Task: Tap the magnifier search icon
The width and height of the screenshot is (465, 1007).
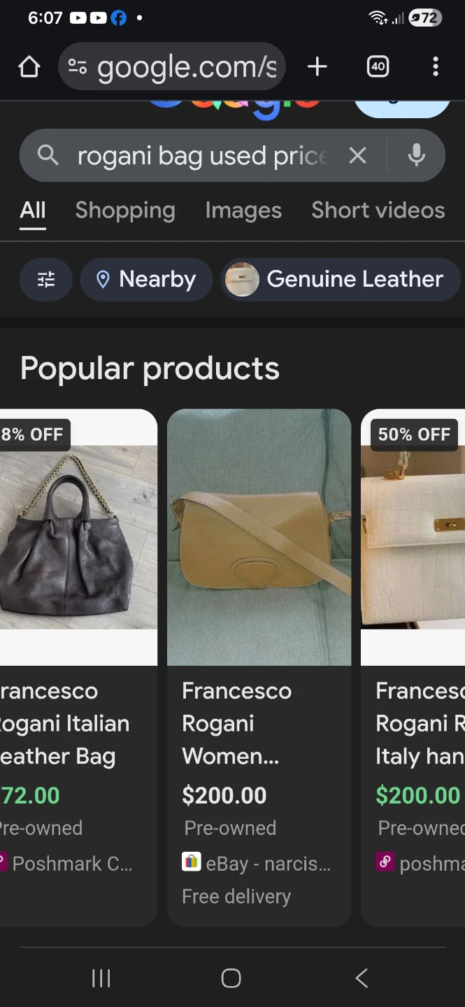Action: click(x=48, y=155)
